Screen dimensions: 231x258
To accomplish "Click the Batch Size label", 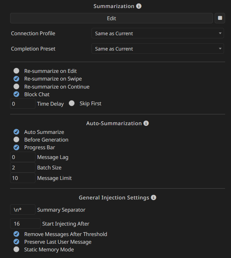I will click(x=49, y=167).
